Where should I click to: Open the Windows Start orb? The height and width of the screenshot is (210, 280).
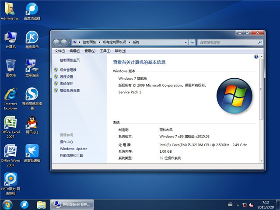point(7,205)
